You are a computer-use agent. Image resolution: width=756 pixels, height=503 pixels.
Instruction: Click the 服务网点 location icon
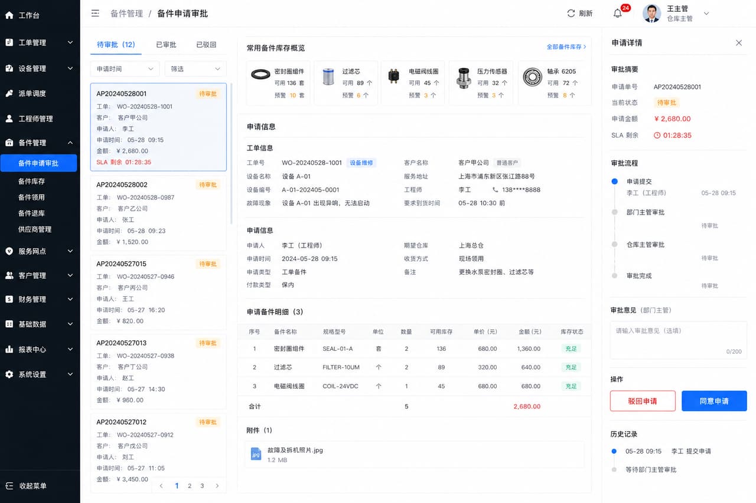click(9, 251)
